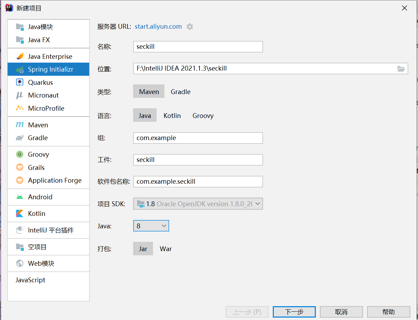Select Micronaut in the generator list
The image size is (418, 320).
tap(48, 95)
